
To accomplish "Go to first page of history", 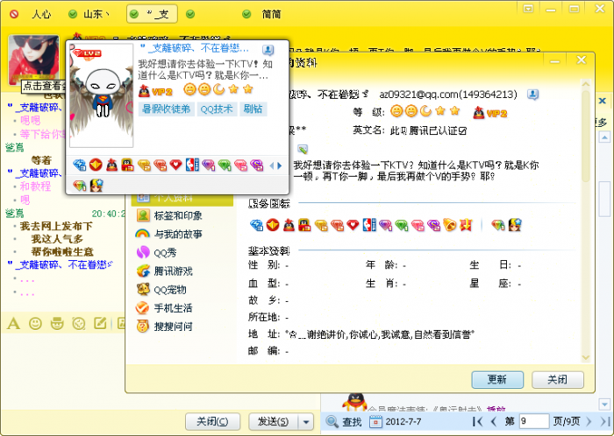I will pos(478,421).
